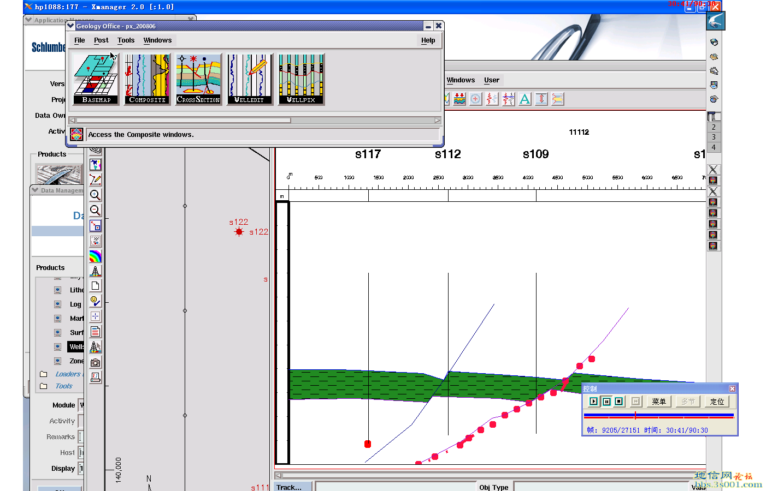The width and height of the screenshot is (766, 491).
Task: Play the recording in control panel
Action: [594, 402]
